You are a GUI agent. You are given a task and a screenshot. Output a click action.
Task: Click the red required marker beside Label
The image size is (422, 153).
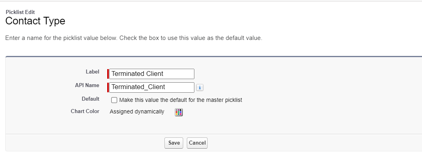(x=108, y=74)
